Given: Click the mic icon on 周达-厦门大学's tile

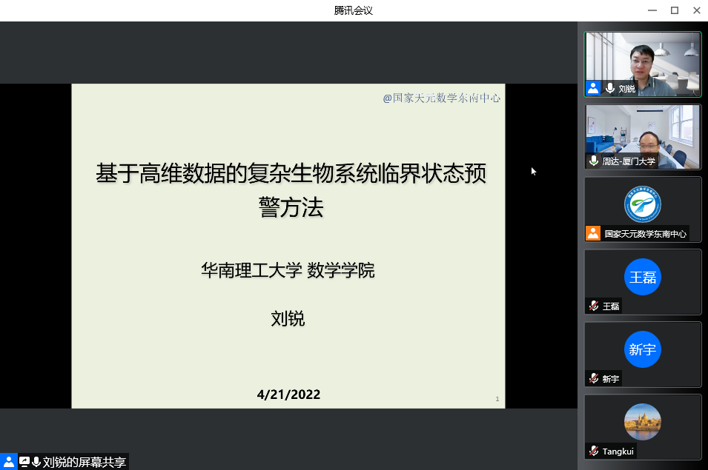Looking at the screenshot, I should coord(593,161).
